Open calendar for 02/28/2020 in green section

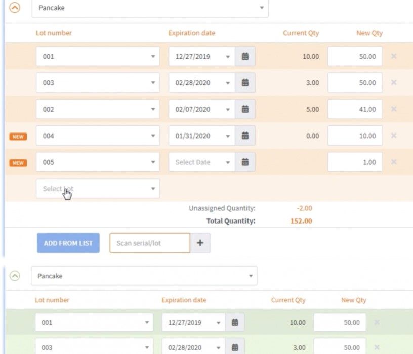point(235,347)
